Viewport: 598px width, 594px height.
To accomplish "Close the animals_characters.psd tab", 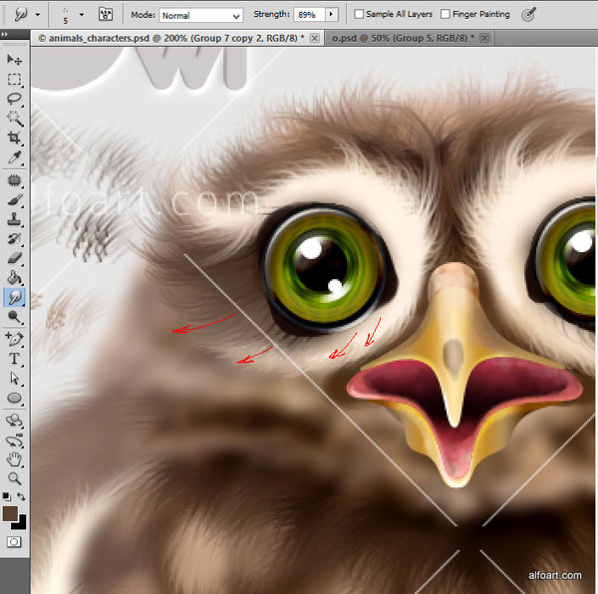I will [x=314, y=38].
